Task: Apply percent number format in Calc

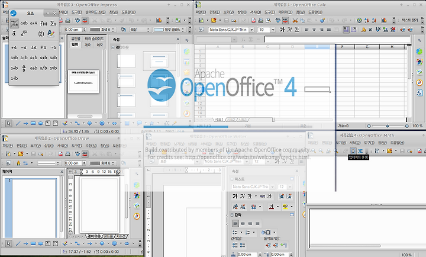Action: click(370, 30)
